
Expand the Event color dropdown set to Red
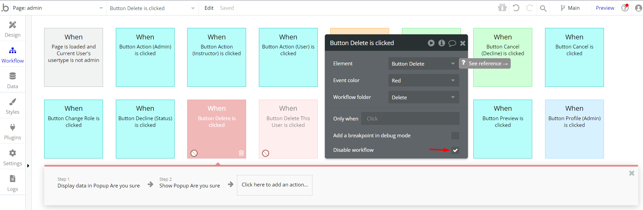(423, 80)
